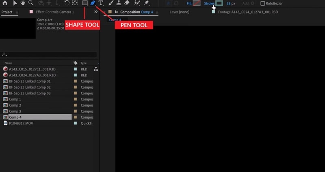Select the Roto Brush tool
Viewport: 325px width, 172px height.
(137, 3)
